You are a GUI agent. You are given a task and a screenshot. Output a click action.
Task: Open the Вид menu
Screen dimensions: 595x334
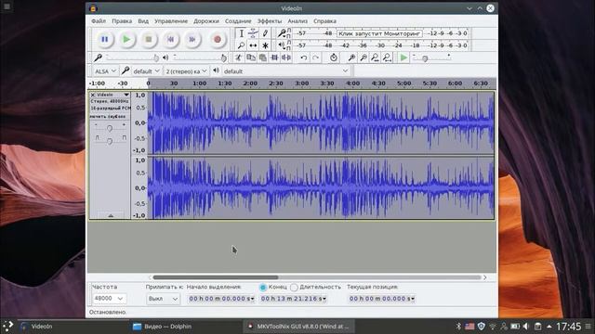(x=143, y=21)
